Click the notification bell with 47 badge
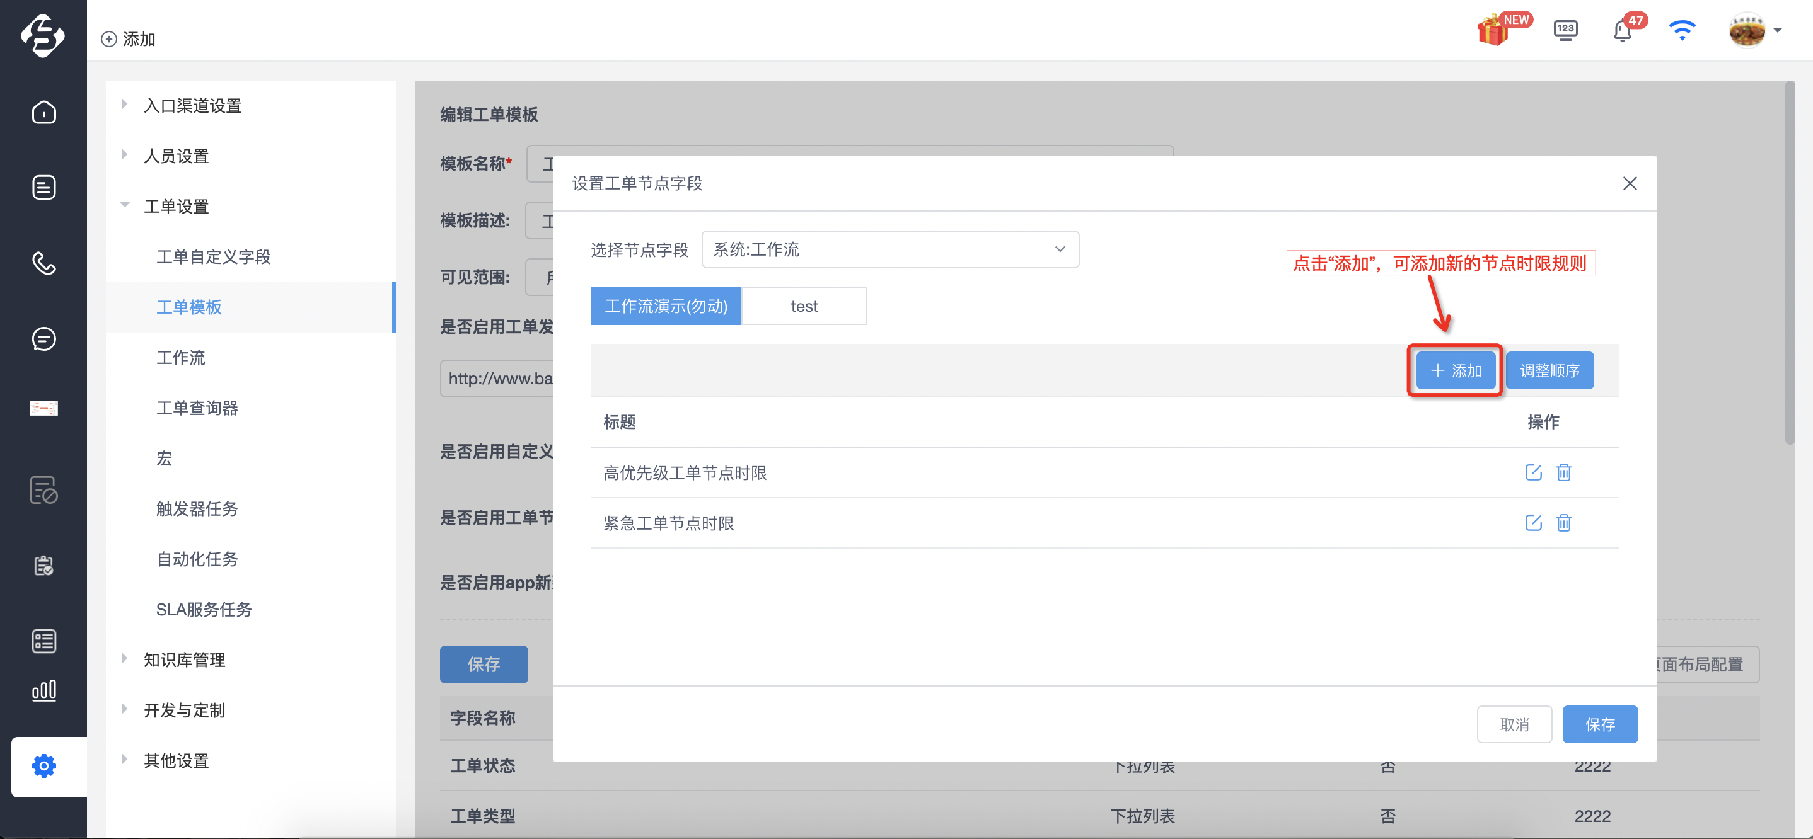The image size is (1813, 839). click(x=1622, y=31)
